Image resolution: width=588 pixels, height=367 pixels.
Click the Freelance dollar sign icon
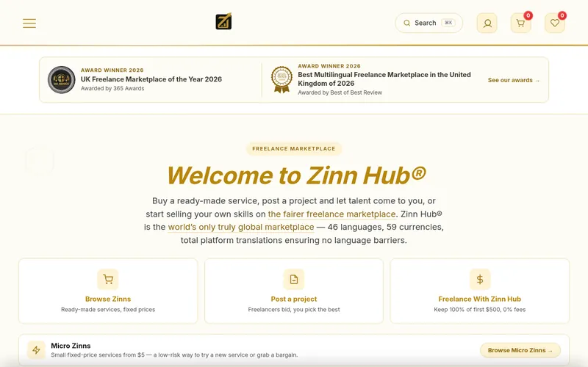pos(480,280)
